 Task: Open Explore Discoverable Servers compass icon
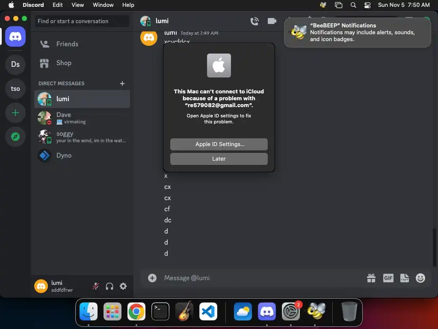[15, 137]
